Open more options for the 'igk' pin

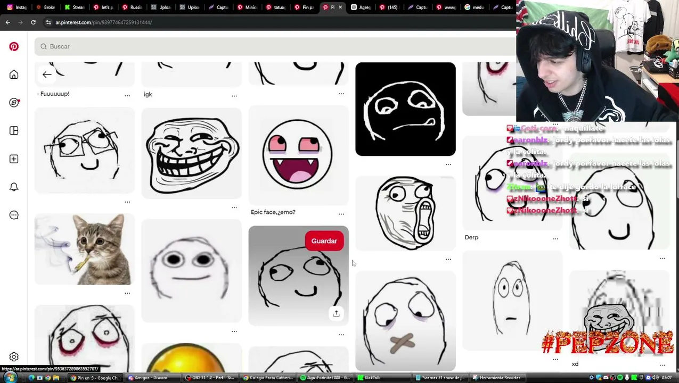coord(234,95)
